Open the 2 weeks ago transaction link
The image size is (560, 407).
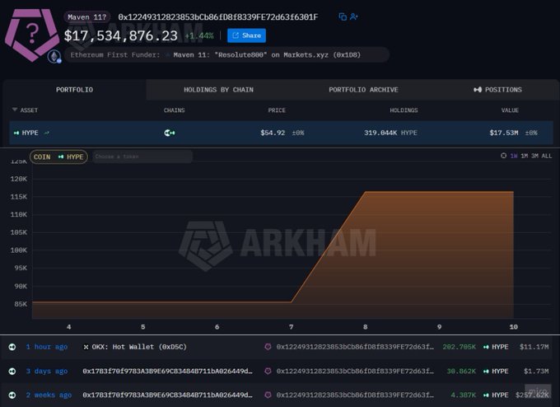click(49, 395)
